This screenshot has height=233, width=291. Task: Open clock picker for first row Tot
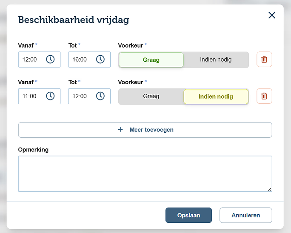pyautogui.click(x=100, y=60)
